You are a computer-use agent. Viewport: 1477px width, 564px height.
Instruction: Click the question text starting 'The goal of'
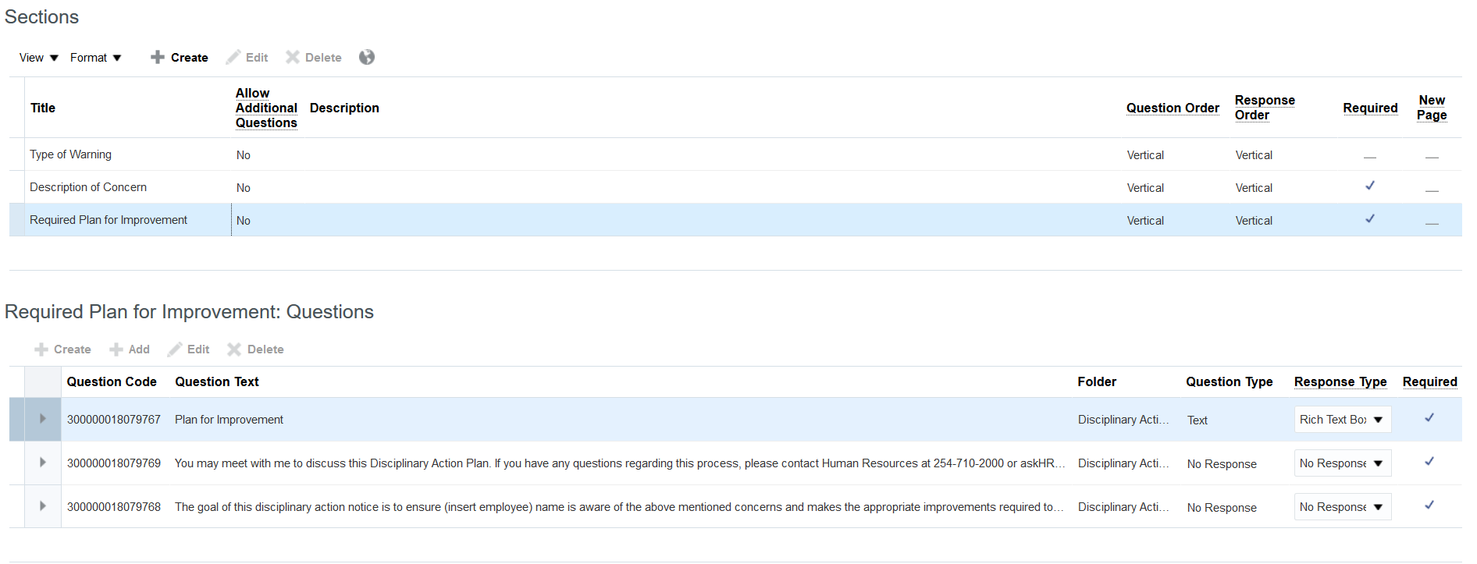(619, 507)
